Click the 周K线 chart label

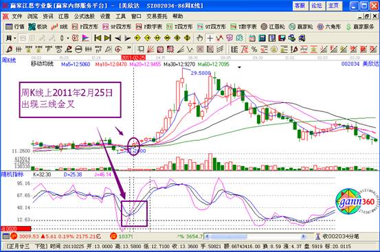[x=9, y=60]
